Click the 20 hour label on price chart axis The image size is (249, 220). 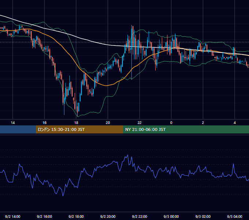pyautogui.click(x=108, y=123)
